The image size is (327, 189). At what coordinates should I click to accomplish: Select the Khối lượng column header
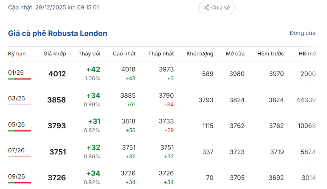200,54
